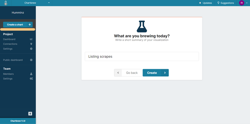Go to the Connections page
250x124 pixels.
coord(10,44)
